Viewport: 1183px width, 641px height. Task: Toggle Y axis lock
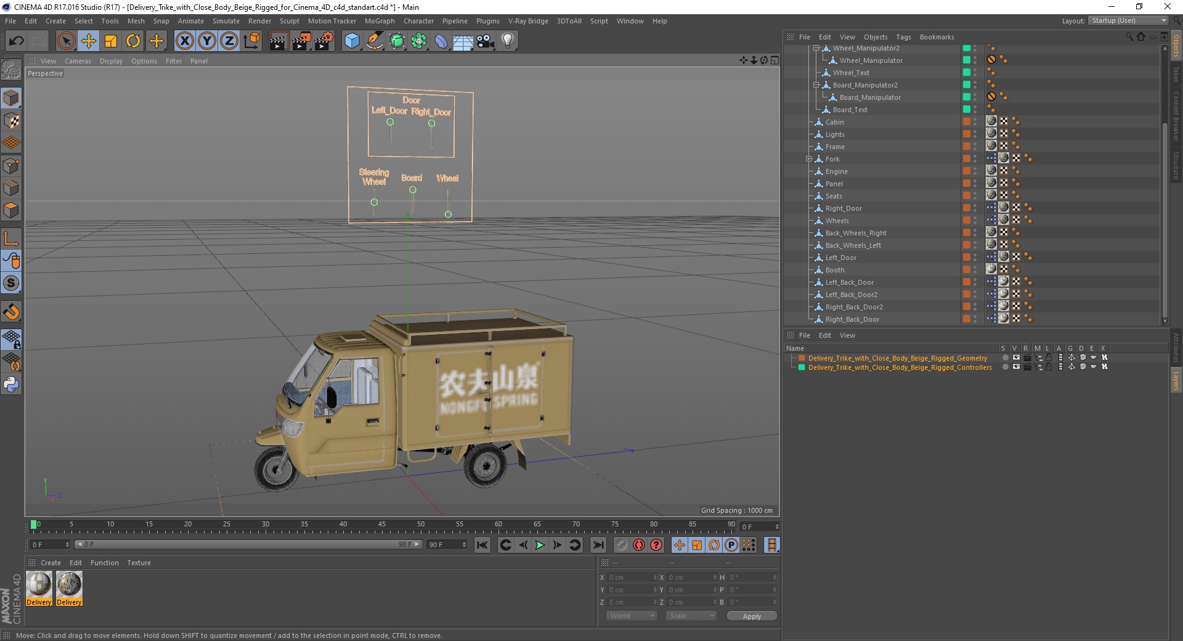pos(207,41)
